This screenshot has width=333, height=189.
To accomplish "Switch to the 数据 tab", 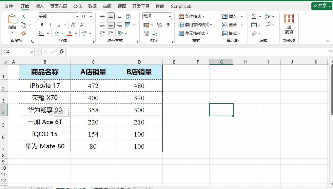I will [x=92, y=6].
